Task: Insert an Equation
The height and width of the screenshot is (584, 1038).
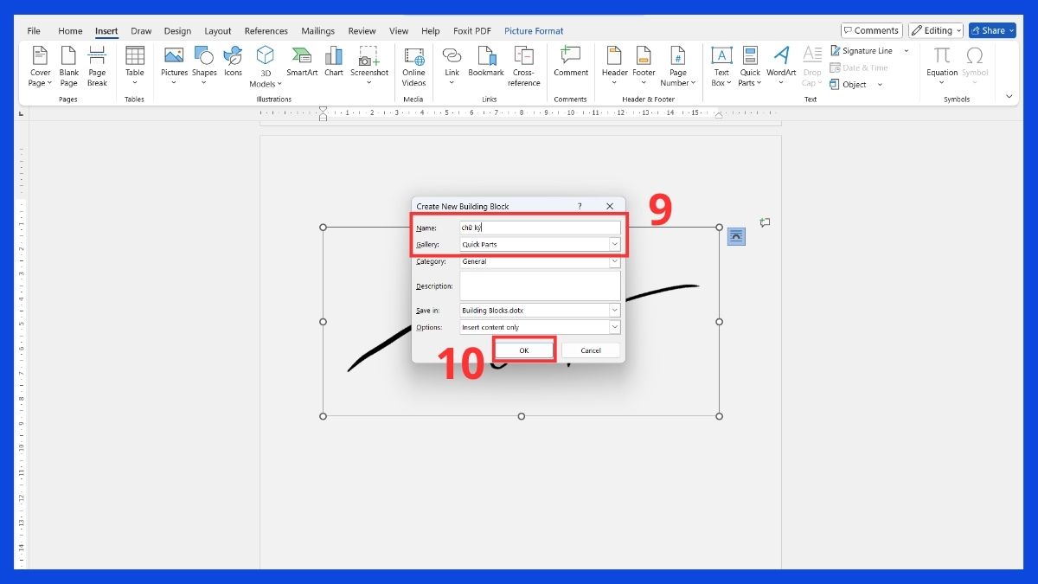Action: [x=942, y=67]
